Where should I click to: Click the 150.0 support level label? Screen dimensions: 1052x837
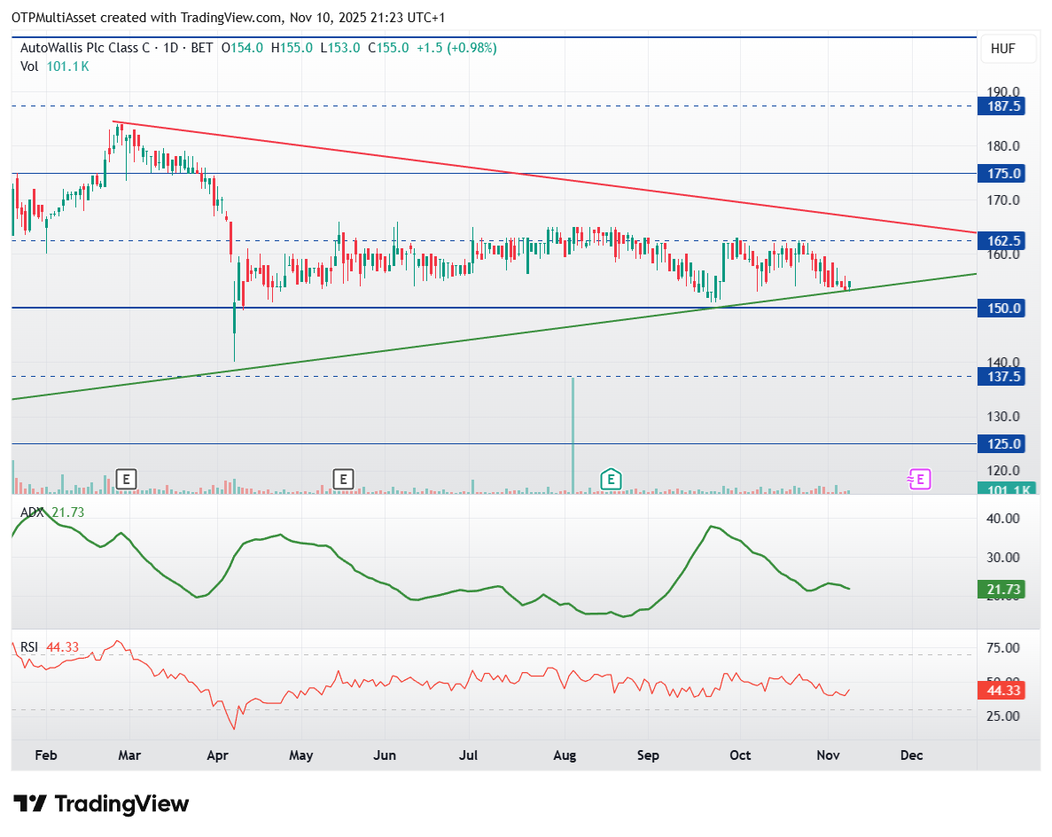[x=1000, y=309]
